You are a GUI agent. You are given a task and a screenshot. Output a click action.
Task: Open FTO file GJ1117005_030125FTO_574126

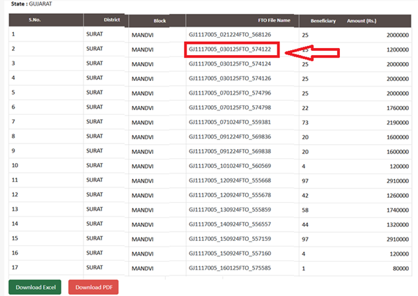click(230, 78)
